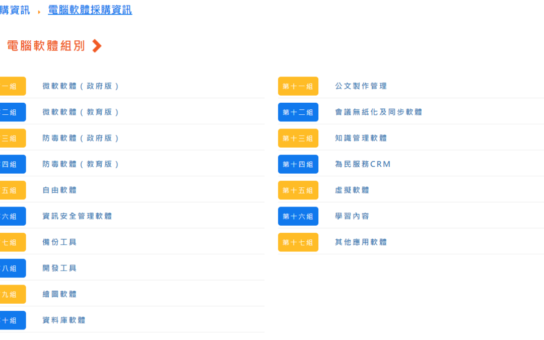
Task: Click the yellow 五組 badge
Action: pos(13,190)
